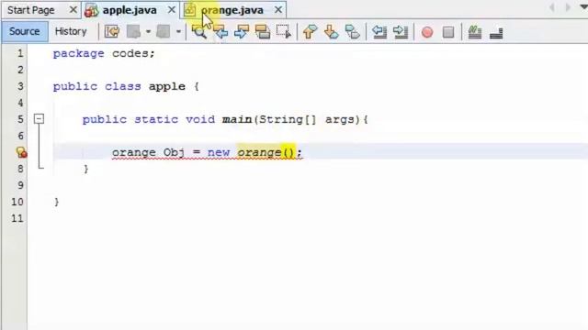The image size is (588, 330).
Task: Jump to last edit location icon
Action: point(112,32)
